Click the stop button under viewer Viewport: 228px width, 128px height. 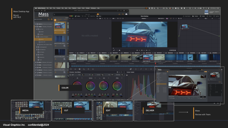(142, 50)
